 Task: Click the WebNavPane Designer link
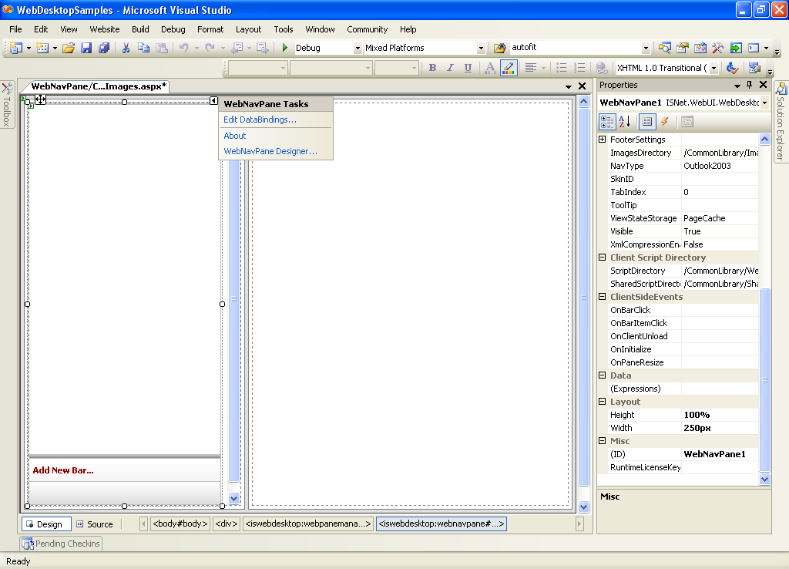click(270, 151)
